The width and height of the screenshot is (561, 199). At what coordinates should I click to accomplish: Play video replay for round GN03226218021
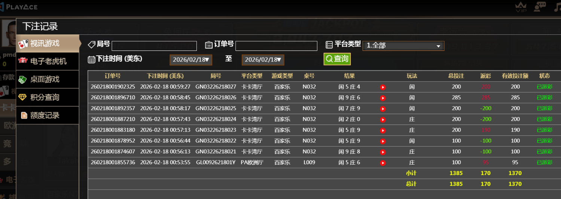coord(383,152)
